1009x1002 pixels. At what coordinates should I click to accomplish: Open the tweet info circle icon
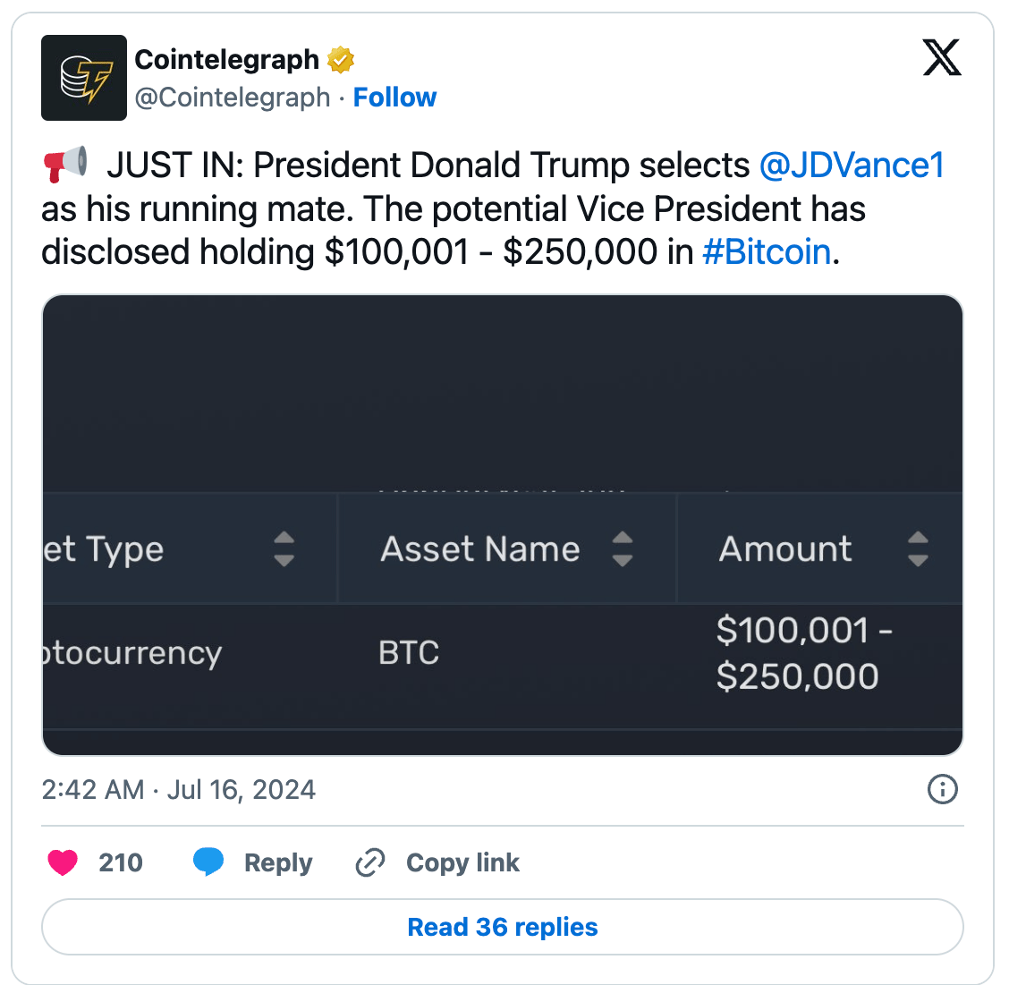(x=943, y=789)
